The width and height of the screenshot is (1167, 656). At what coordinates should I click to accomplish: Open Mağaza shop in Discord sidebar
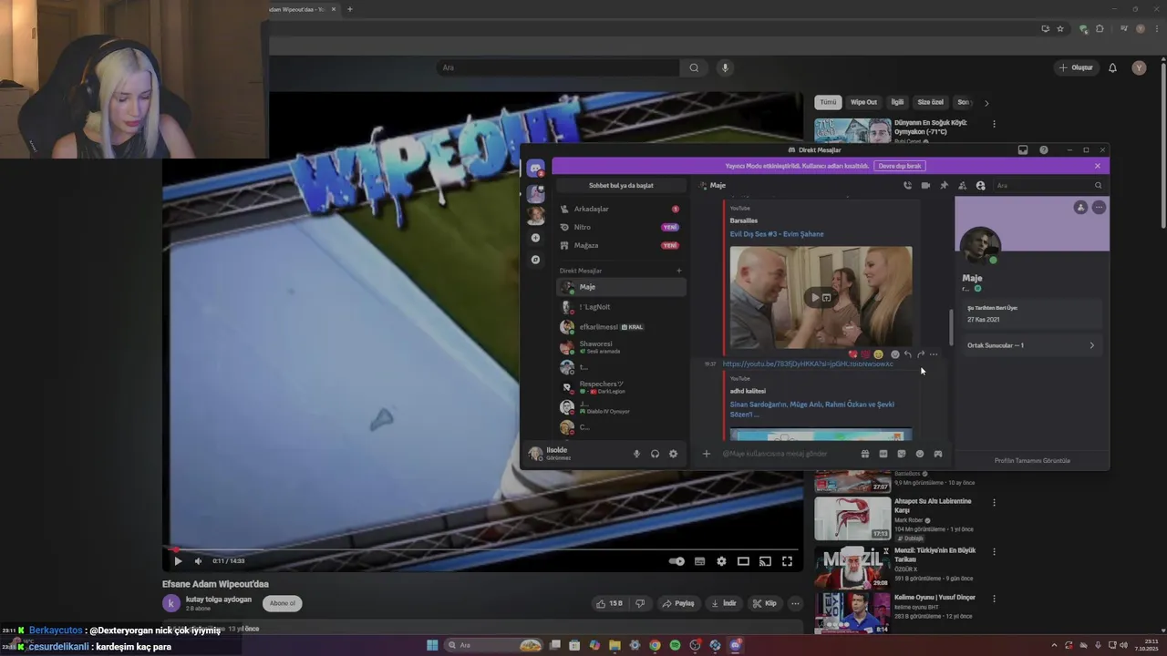(x=621, y=245)
